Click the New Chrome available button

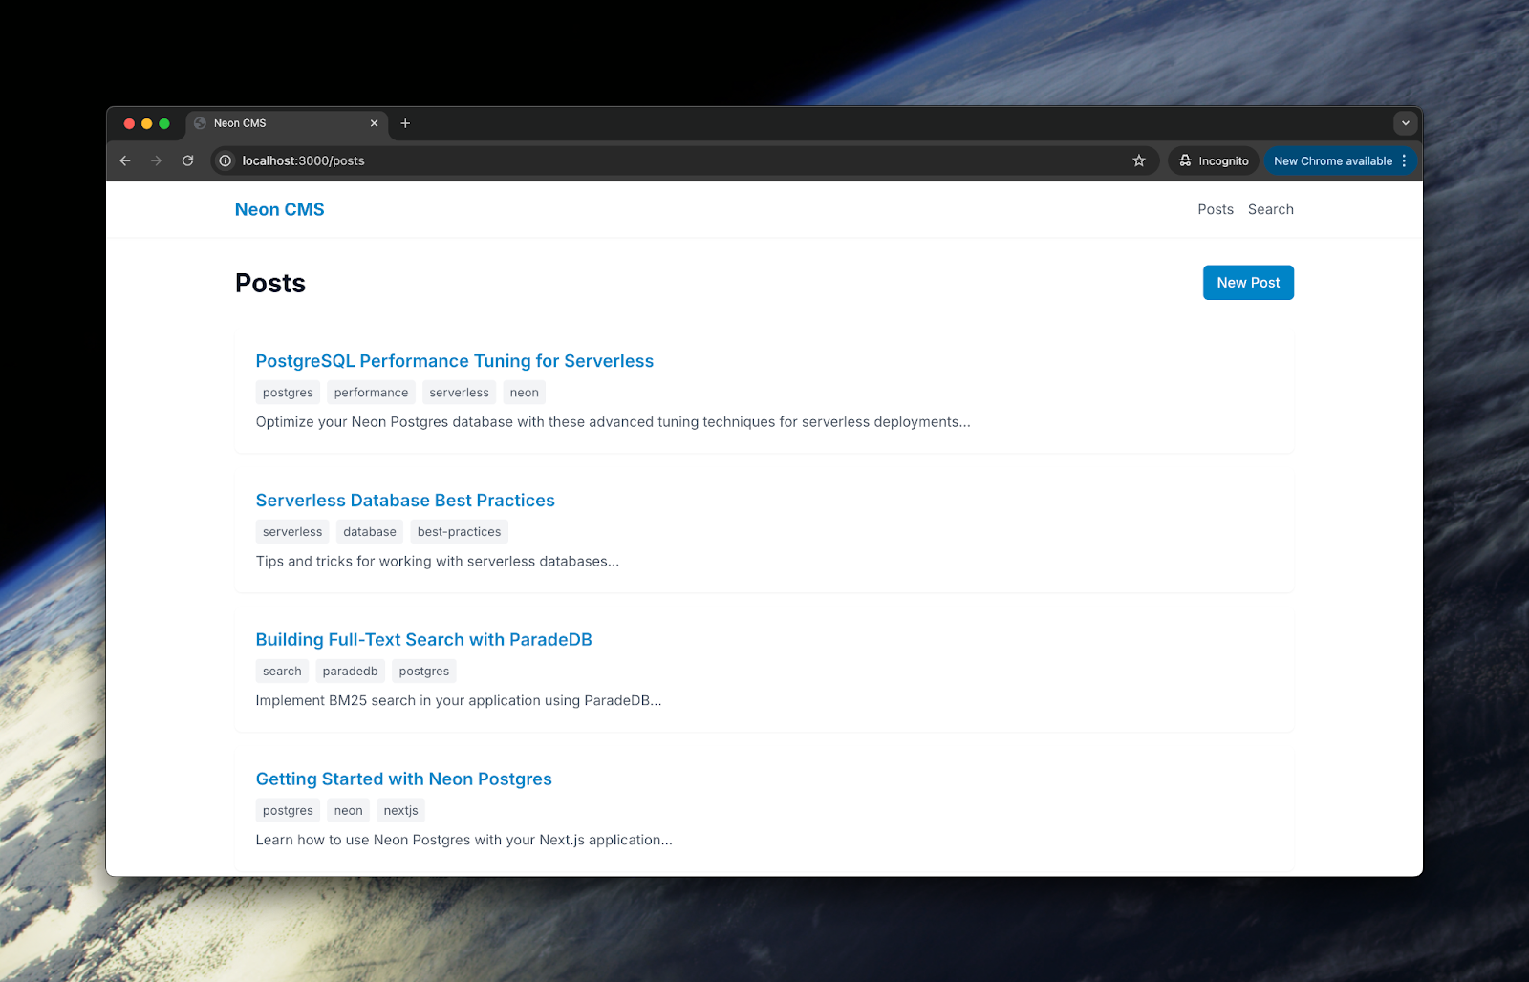click(x=1333, y=160)
